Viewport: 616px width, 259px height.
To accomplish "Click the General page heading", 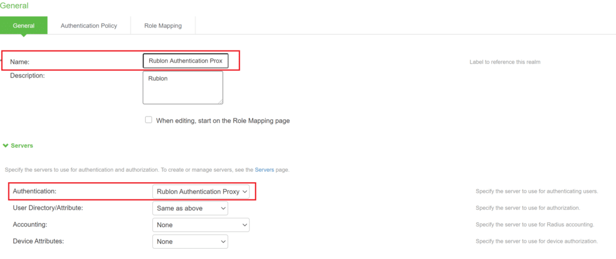I will [14, 5].
